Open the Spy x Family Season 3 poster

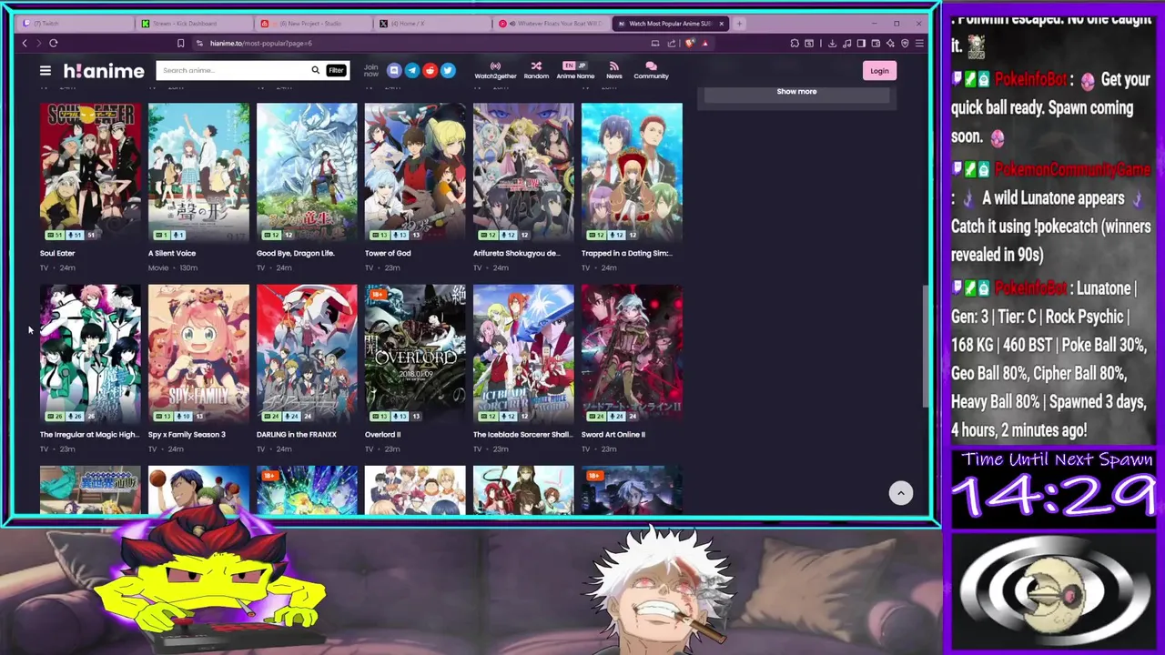[x=198, y=354]
